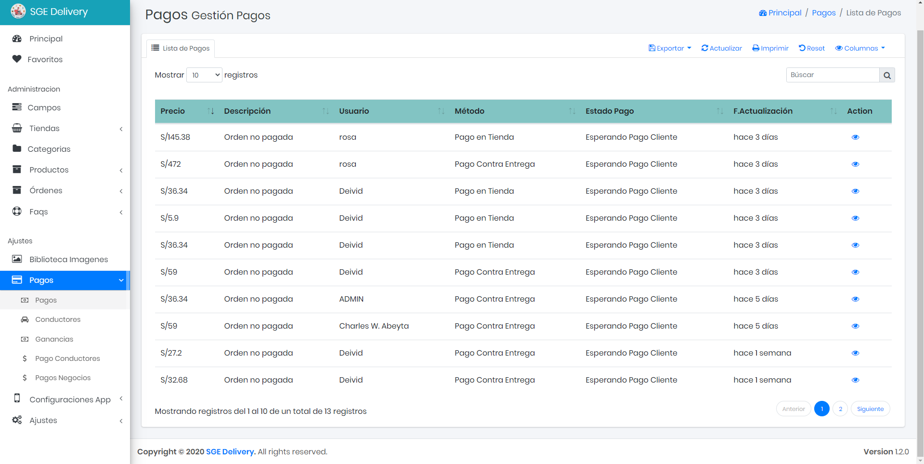Open the records-per-page select box
The width and height of the screenshot is (924, 464).
204,75
